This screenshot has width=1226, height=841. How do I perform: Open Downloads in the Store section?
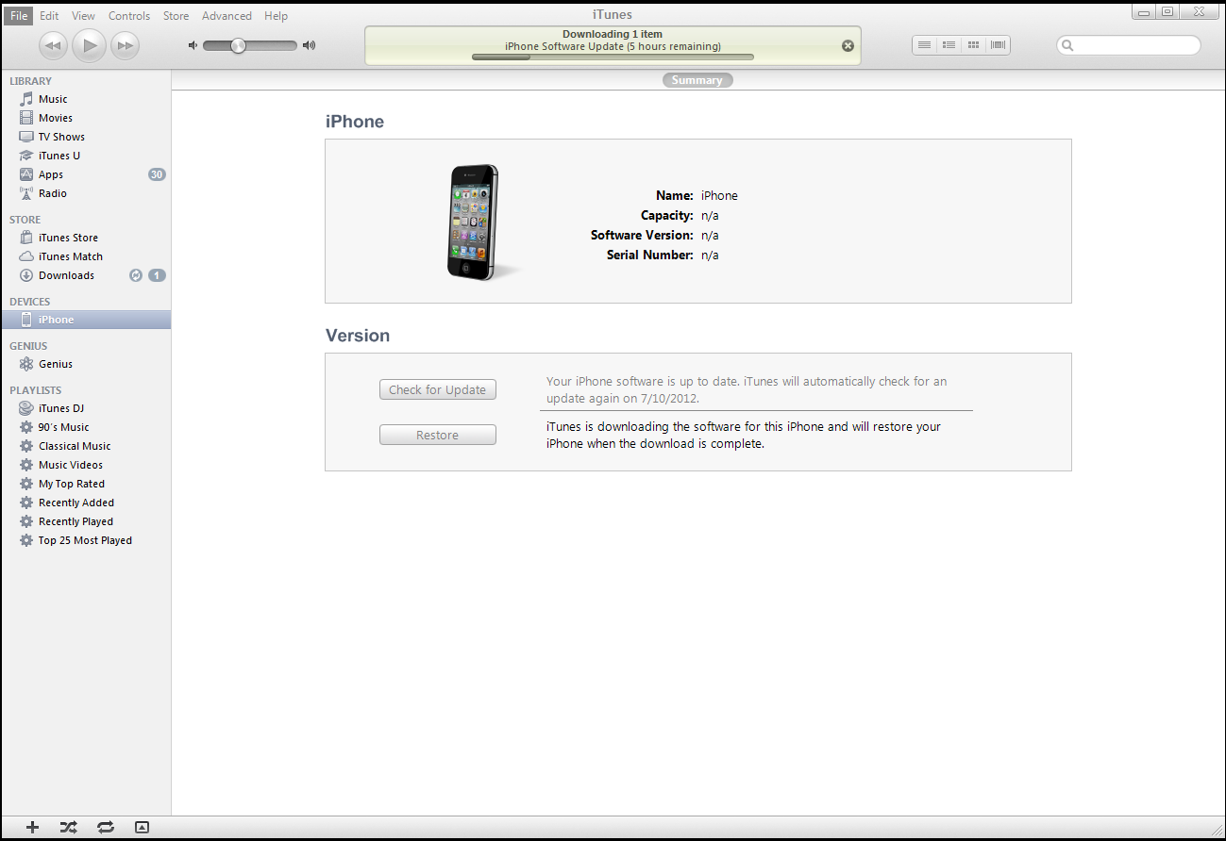86,275
